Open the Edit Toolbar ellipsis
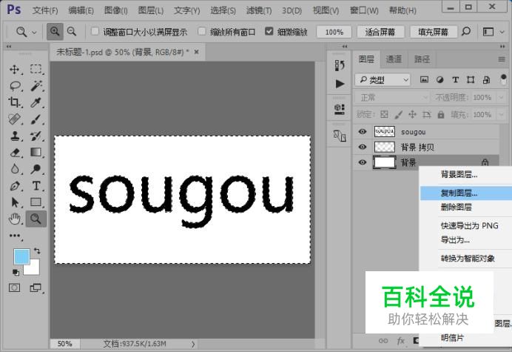The width and height of the screenshot is (512, 352). tap(14, 236)
